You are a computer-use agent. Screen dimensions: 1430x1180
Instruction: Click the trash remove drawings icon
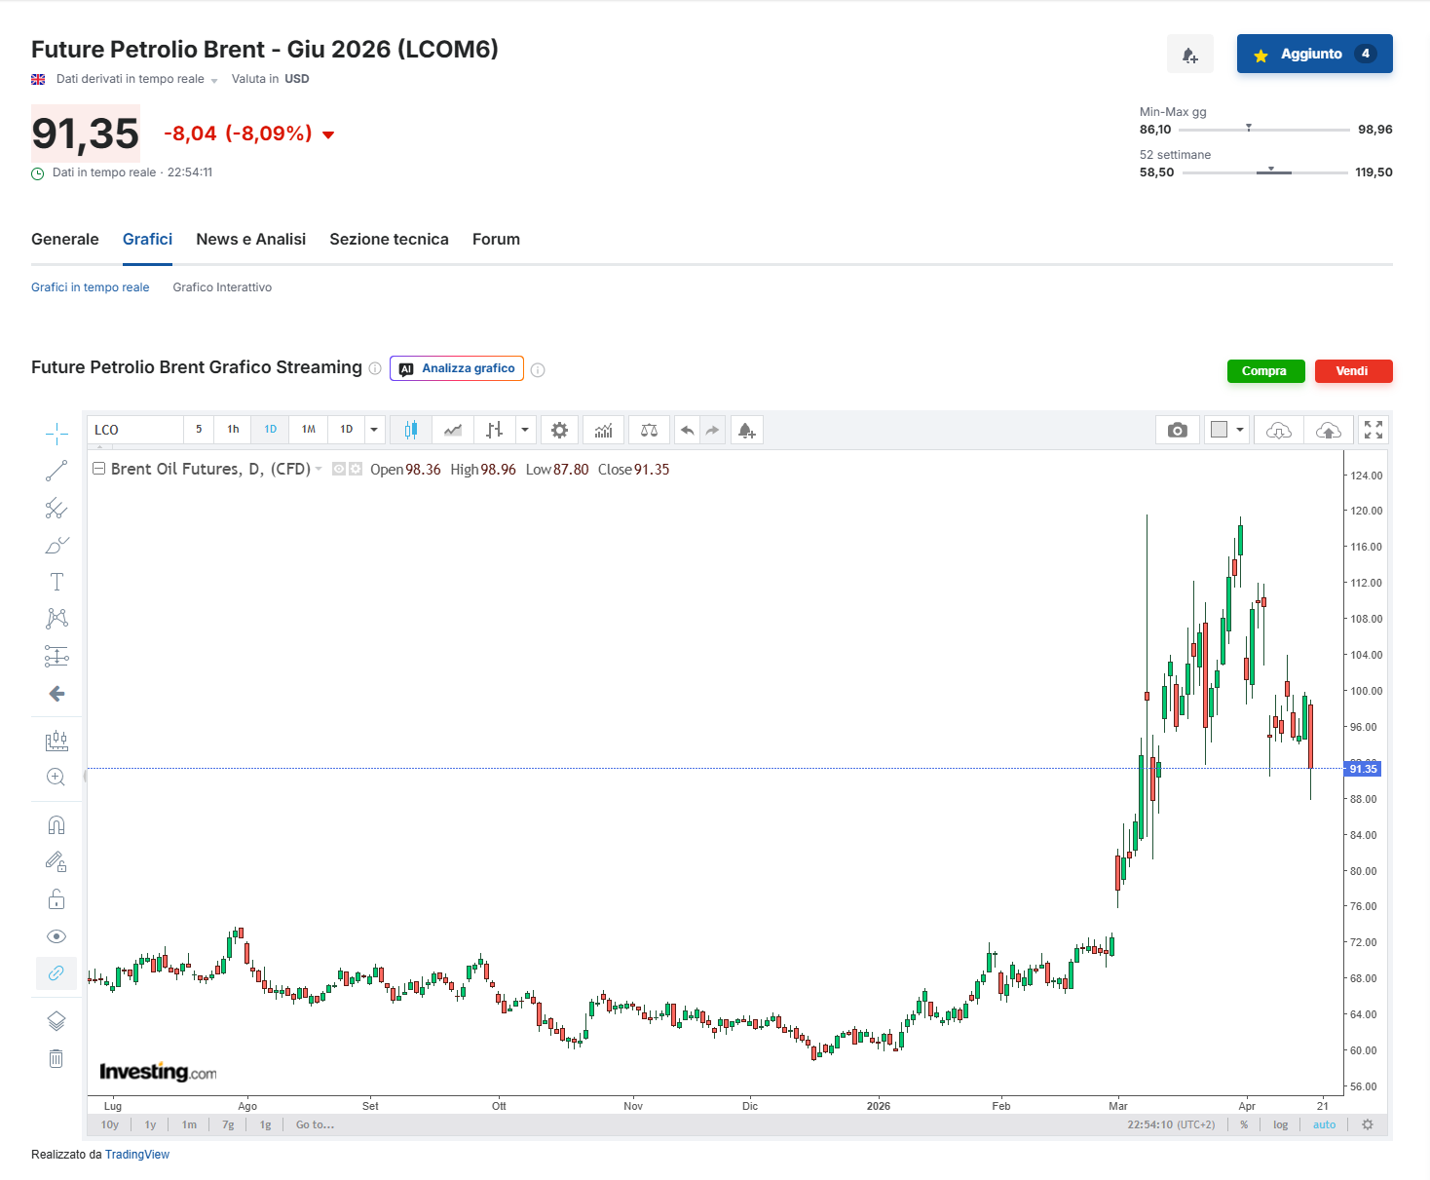(56, 1058)
